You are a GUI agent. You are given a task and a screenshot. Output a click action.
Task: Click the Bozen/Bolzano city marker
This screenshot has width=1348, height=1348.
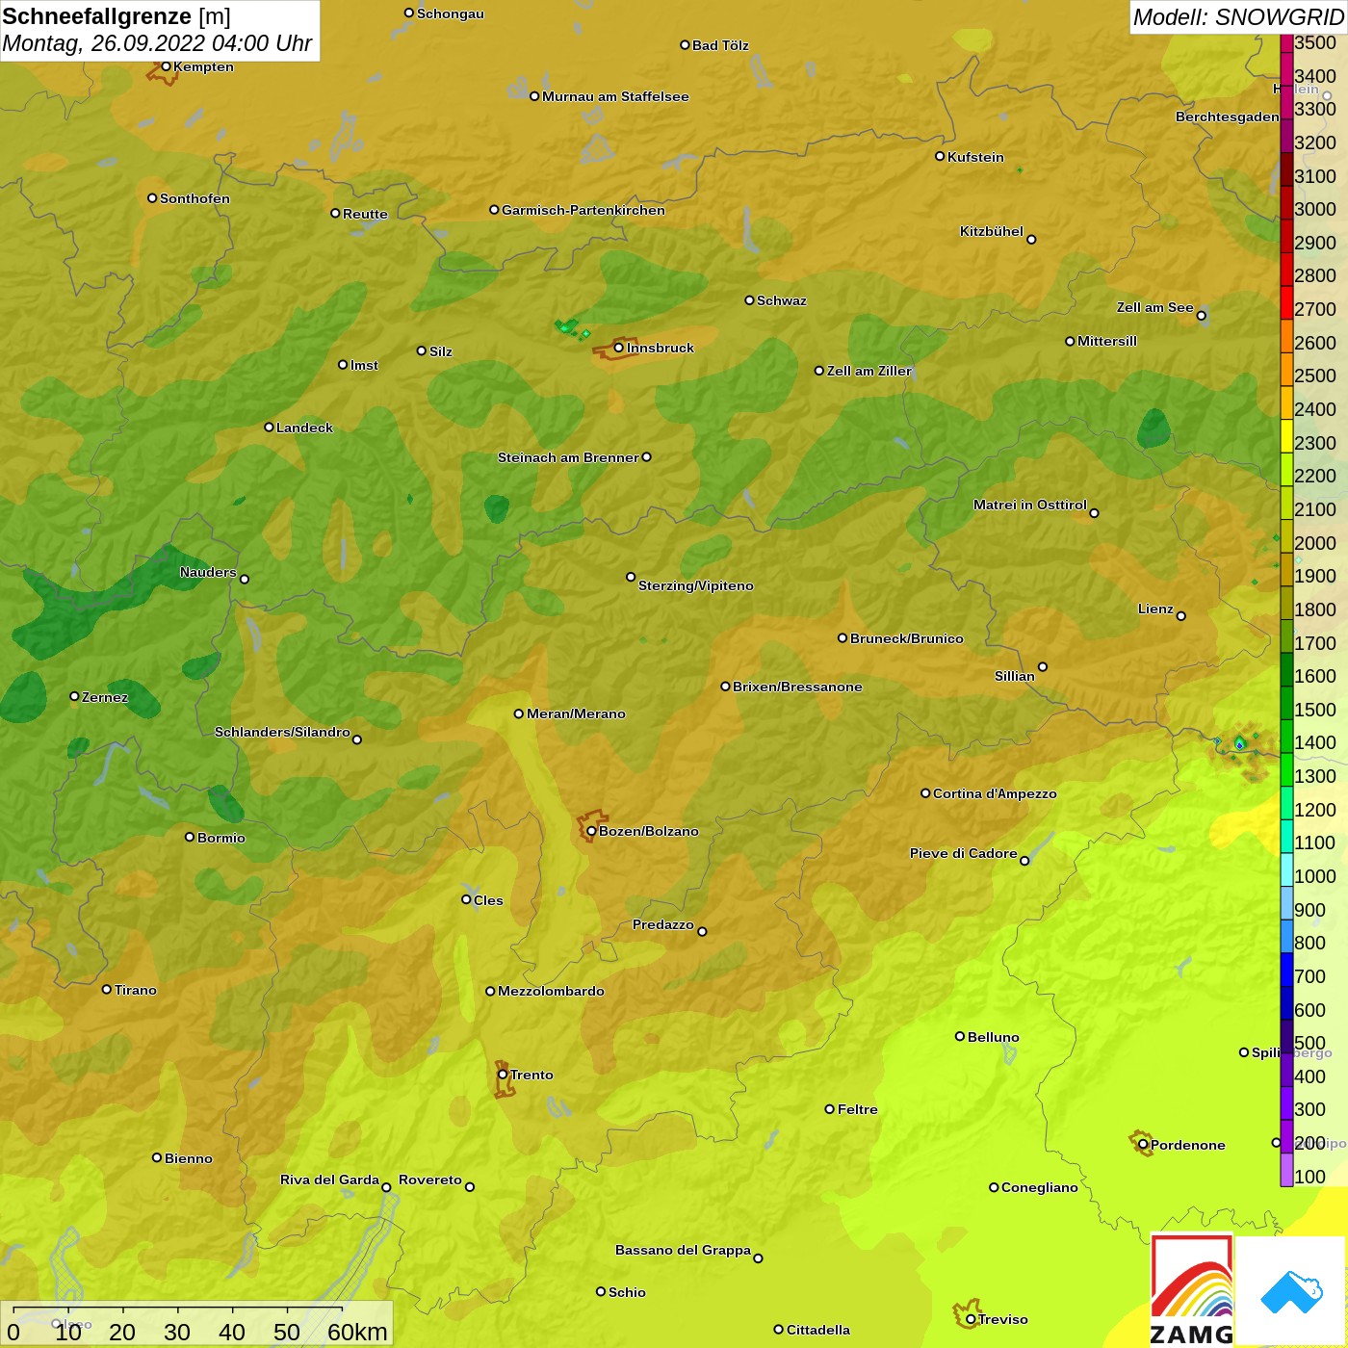(591, 831)
